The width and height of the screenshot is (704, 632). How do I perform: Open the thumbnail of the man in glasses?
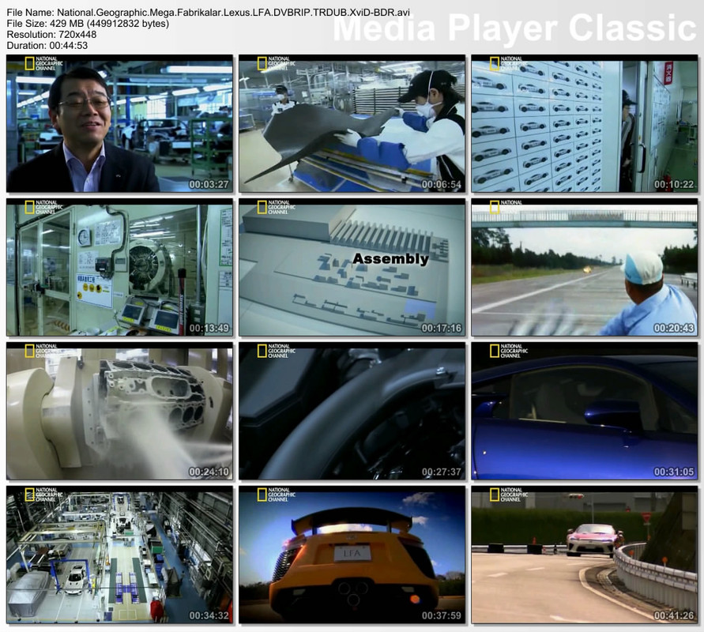click(120, 124)
